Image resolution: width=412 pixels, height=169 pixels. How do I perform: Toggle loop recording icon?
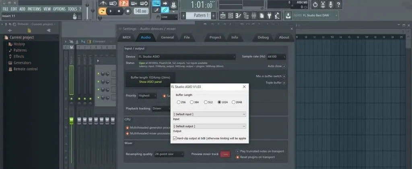pyautogui.click(x=144, y=3)
